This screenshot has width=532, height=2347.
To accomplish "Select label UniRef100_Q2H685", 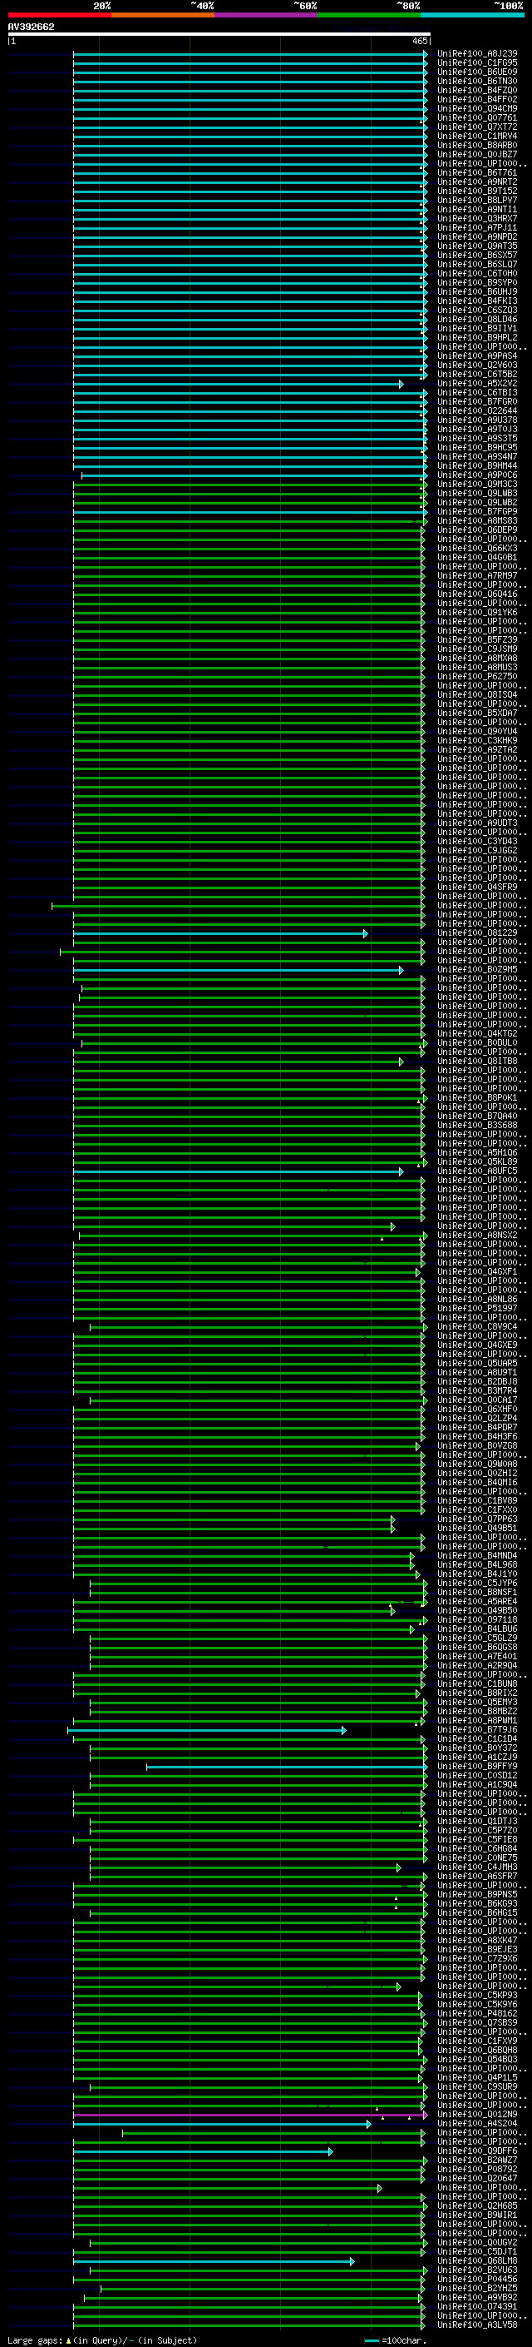I will coord(477,2205).
